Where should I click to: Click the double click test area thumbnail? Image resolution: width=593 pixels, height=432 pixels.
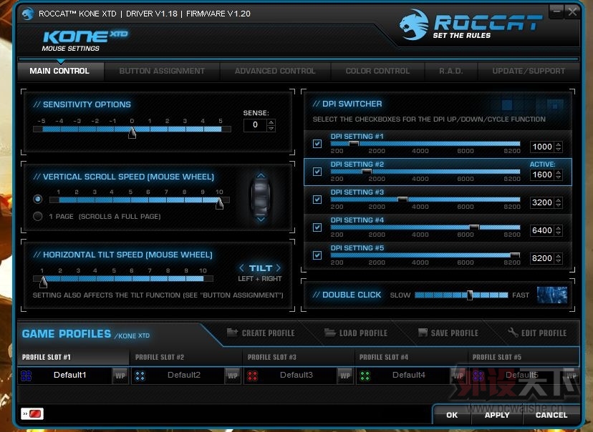point(551,295)
